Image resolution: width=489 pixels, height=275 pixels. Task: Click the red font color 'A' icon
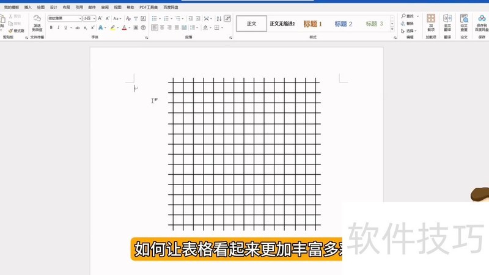(125, 28)
